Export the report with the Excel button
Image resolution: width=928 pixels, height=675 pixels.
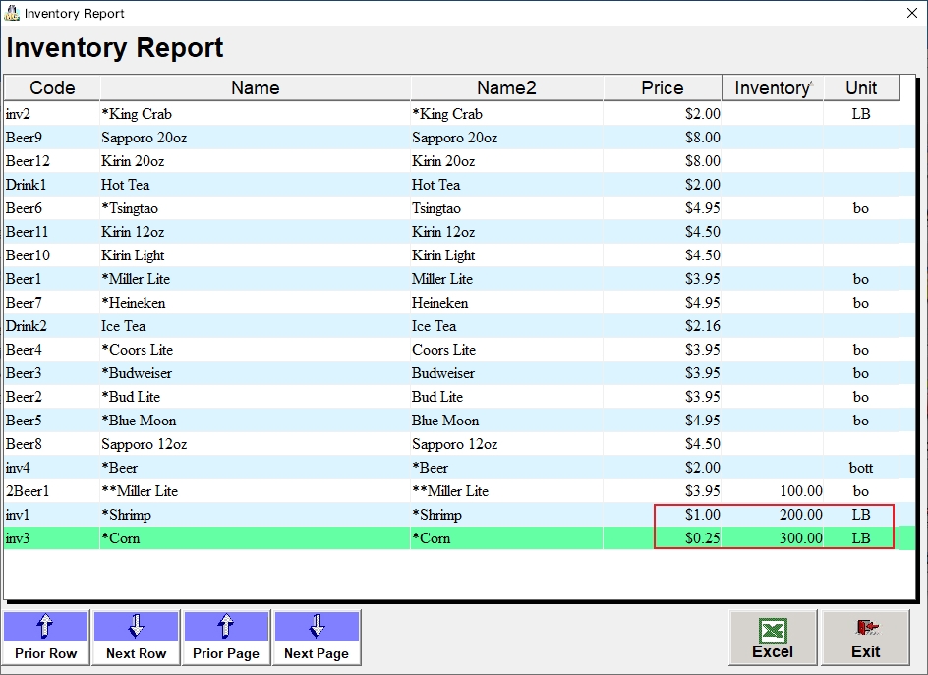tap(773, 638)
